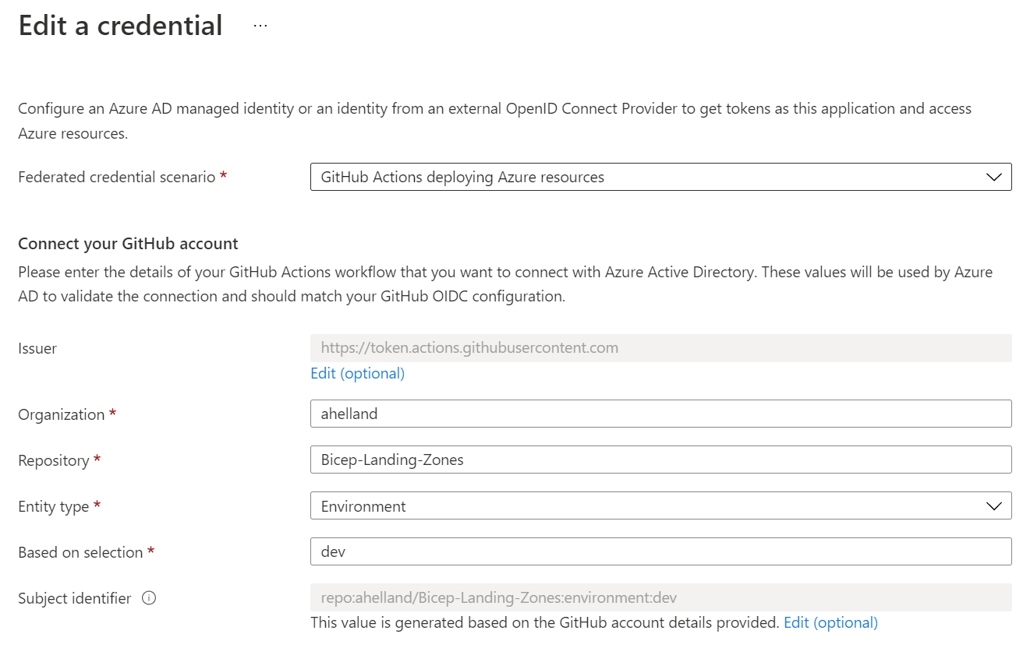Click the Based on selection field

[x=660, y=552]
